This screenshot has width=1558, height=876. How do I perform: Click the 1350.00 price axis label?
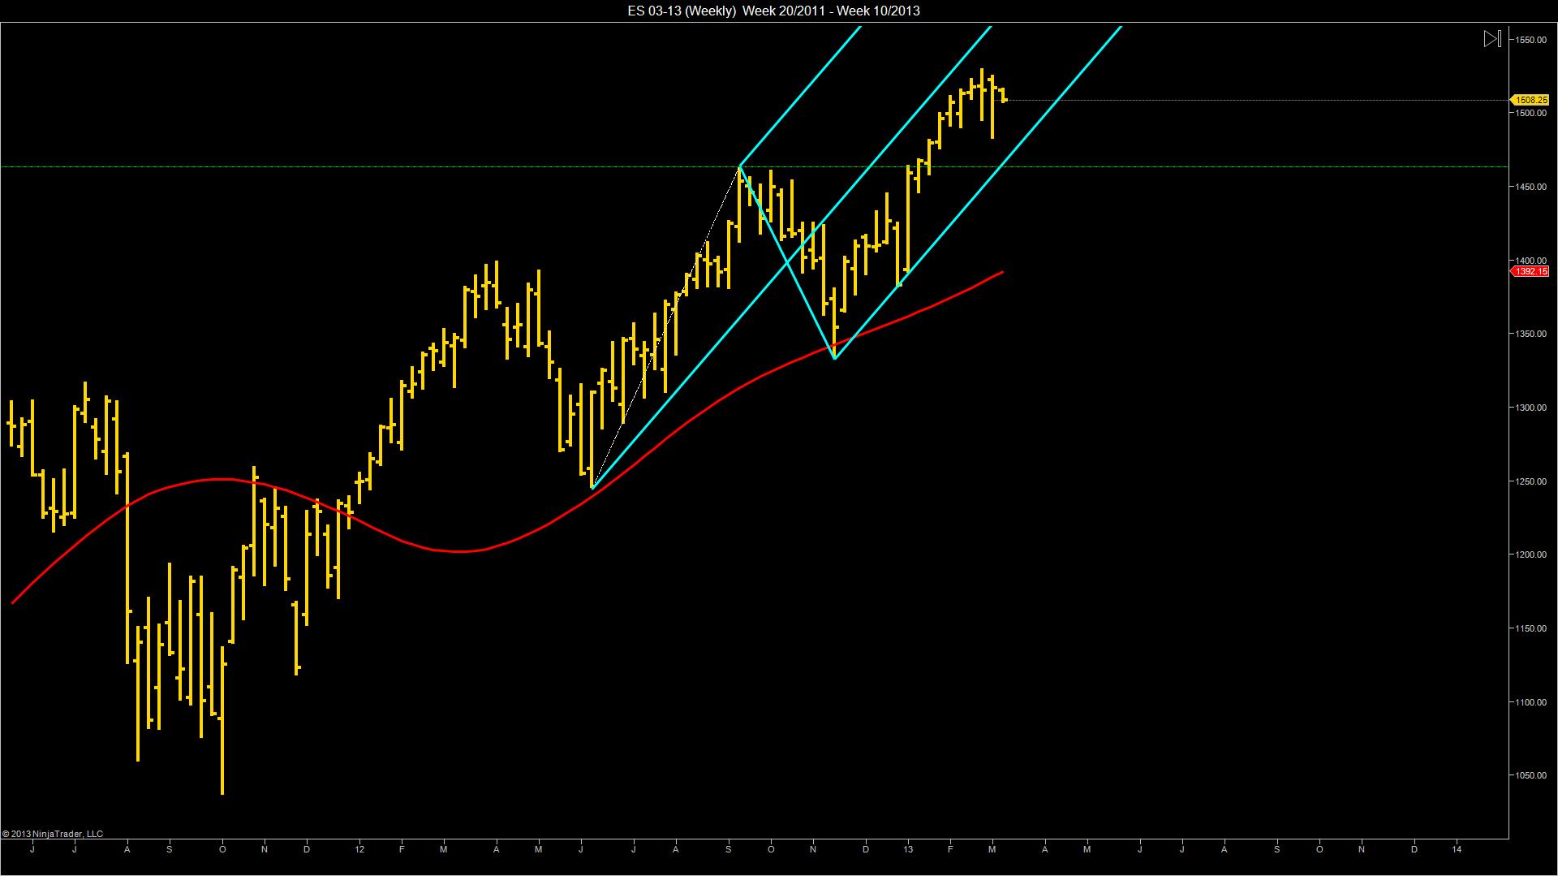[x=1530, y=334]
